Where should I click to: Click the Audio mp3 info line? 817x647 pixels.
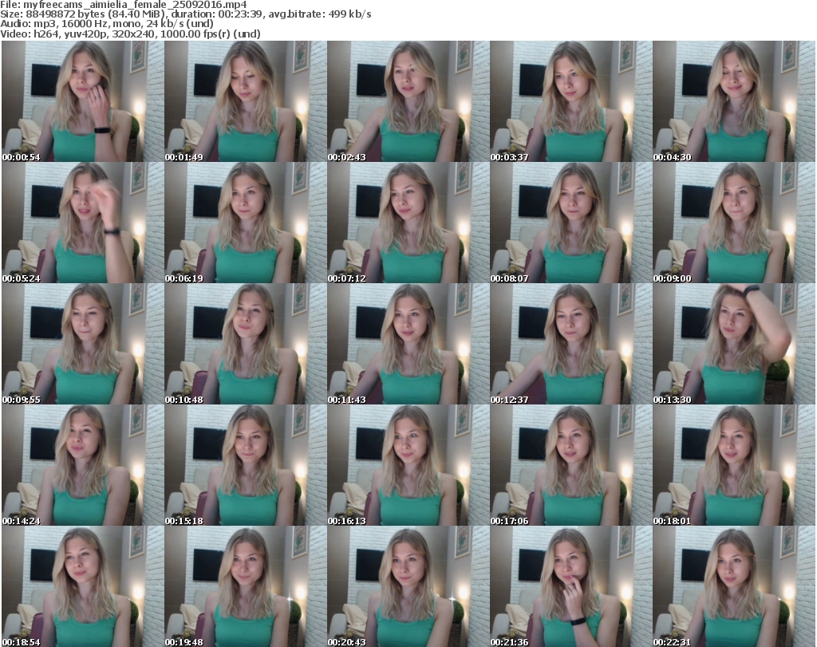click(x=107, y=24)
